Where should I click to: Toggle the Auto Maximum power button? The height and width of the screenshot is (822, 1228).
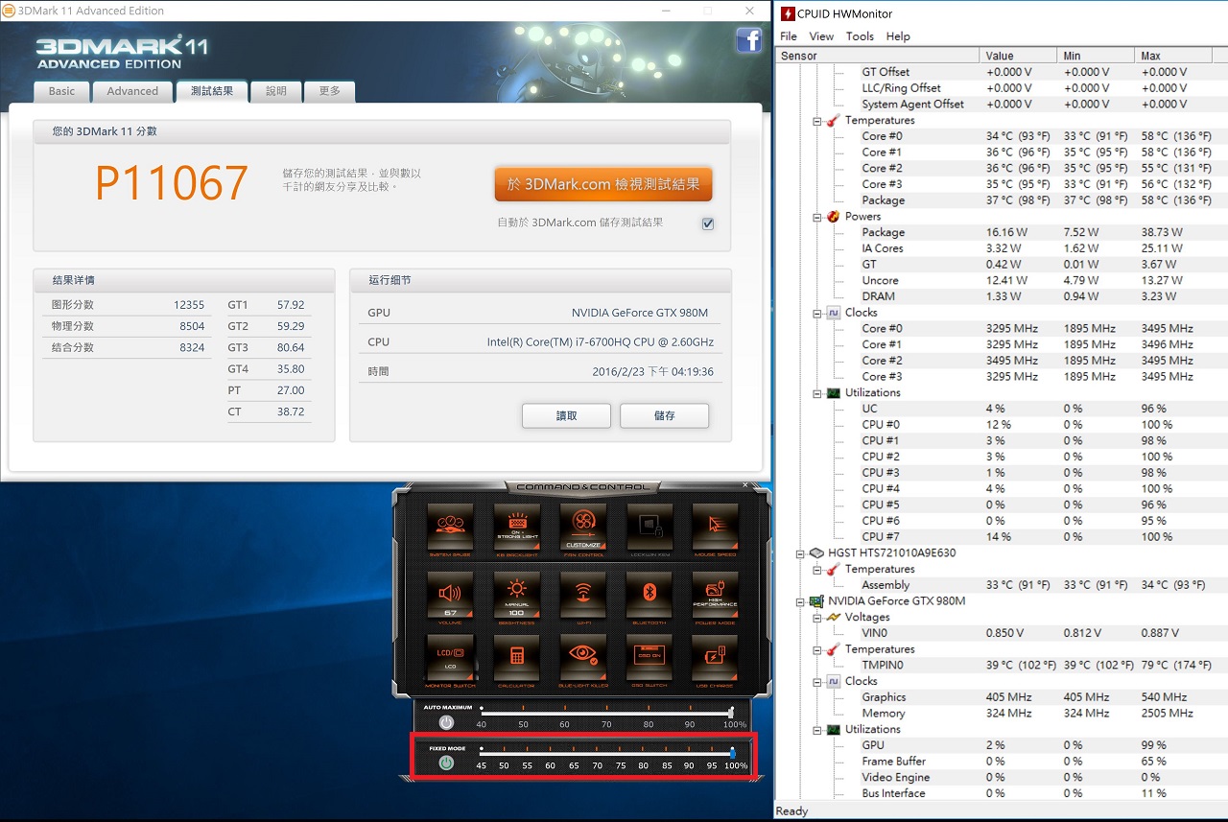pyautogui.click(x=446, y=722)
